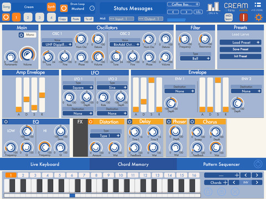Image resolution: width=266 pixels, height=199 pixels.
Task: Click the Init Preset button
Action: coord(241,56)
